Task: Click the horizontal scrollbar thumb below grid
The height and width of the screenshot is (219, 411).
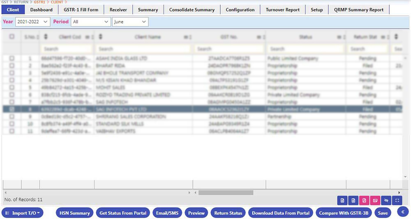Action: click(226, 192)
